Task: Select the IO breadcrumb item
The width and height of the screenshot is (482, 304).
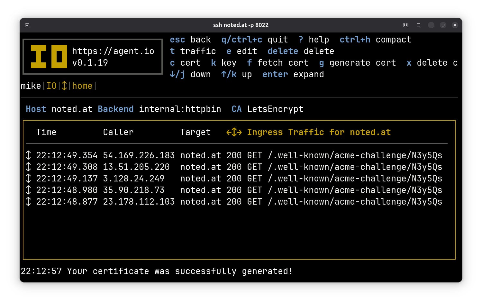Action: pos(51,86)
